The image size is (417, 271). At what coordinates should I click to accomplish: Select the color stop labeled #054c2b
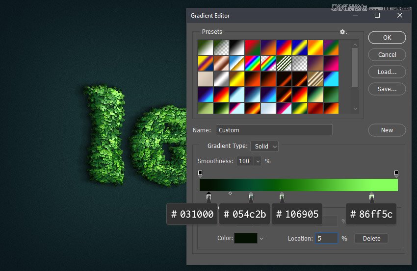coord(251,197)
